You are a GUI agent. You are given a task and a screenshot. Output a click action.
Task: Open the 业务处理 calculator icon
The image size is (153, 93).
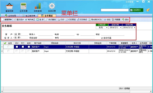23,6
